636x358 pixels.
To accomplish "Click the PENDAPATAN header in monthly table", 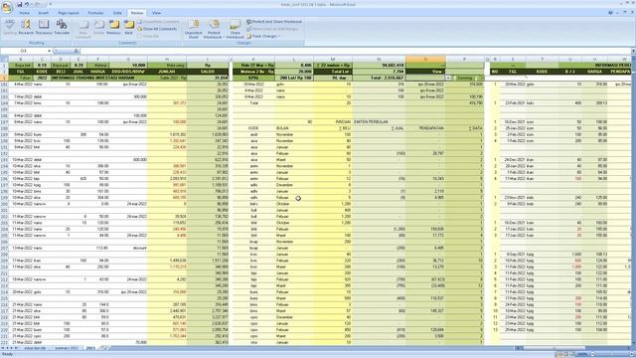I will click(x=431, y=128).
